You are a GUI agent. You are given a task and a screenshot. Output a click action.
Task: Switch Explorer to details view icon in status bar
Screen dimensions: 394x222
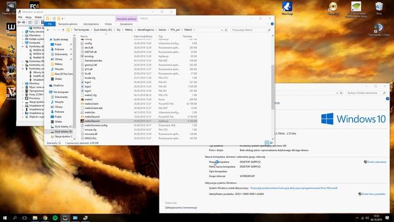click(x=267, y=142)
